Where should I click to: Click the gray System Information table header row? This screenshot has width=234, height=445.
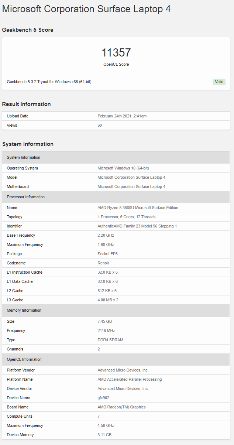pos(116,157)
